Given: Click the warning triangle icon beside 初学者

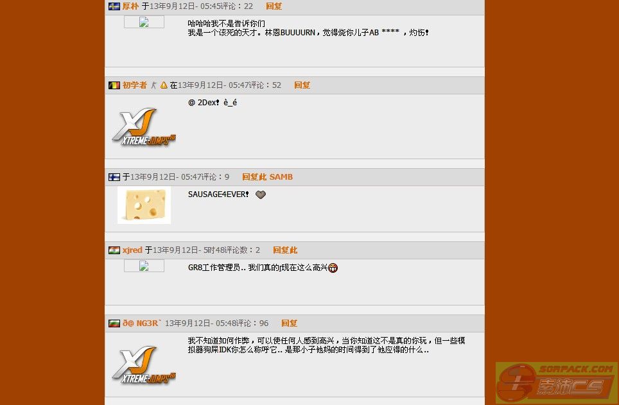Looking at the screenshot, I should point(164,85).
